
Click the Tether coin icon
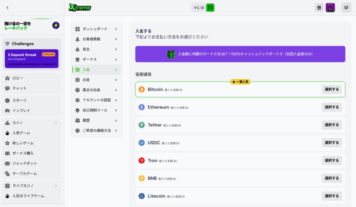(142, 125)
